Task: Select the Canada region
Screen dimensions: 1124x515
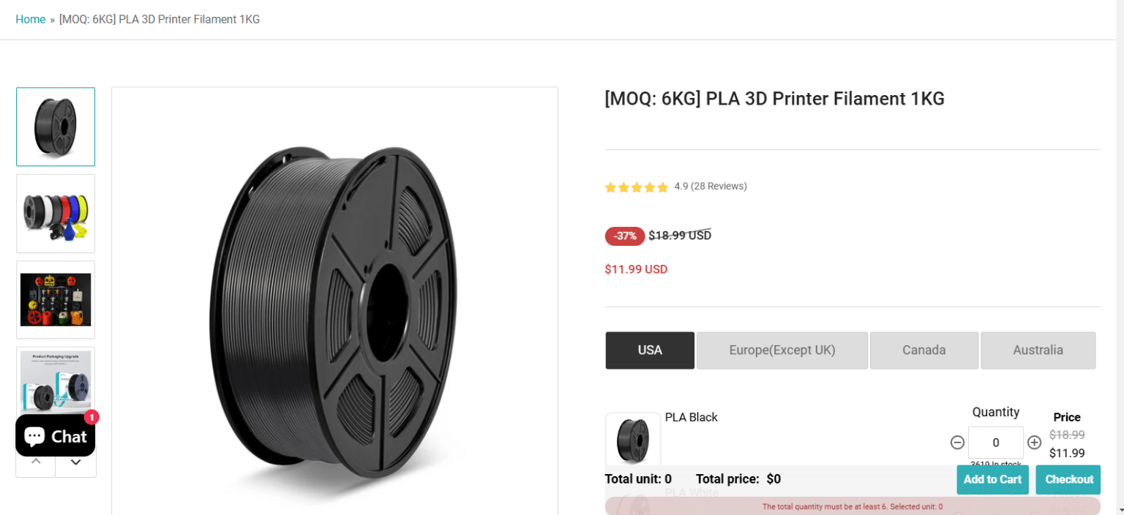Action: pyautogui.click(x=923, y=350)
